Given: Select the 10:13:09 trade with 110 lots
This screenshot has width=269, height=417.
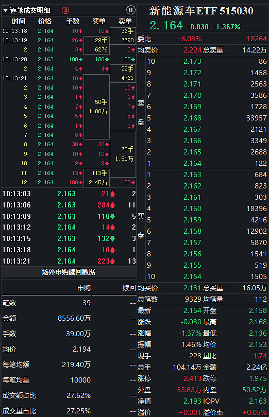Looking at the screenshot, I should tap(69, 216).
